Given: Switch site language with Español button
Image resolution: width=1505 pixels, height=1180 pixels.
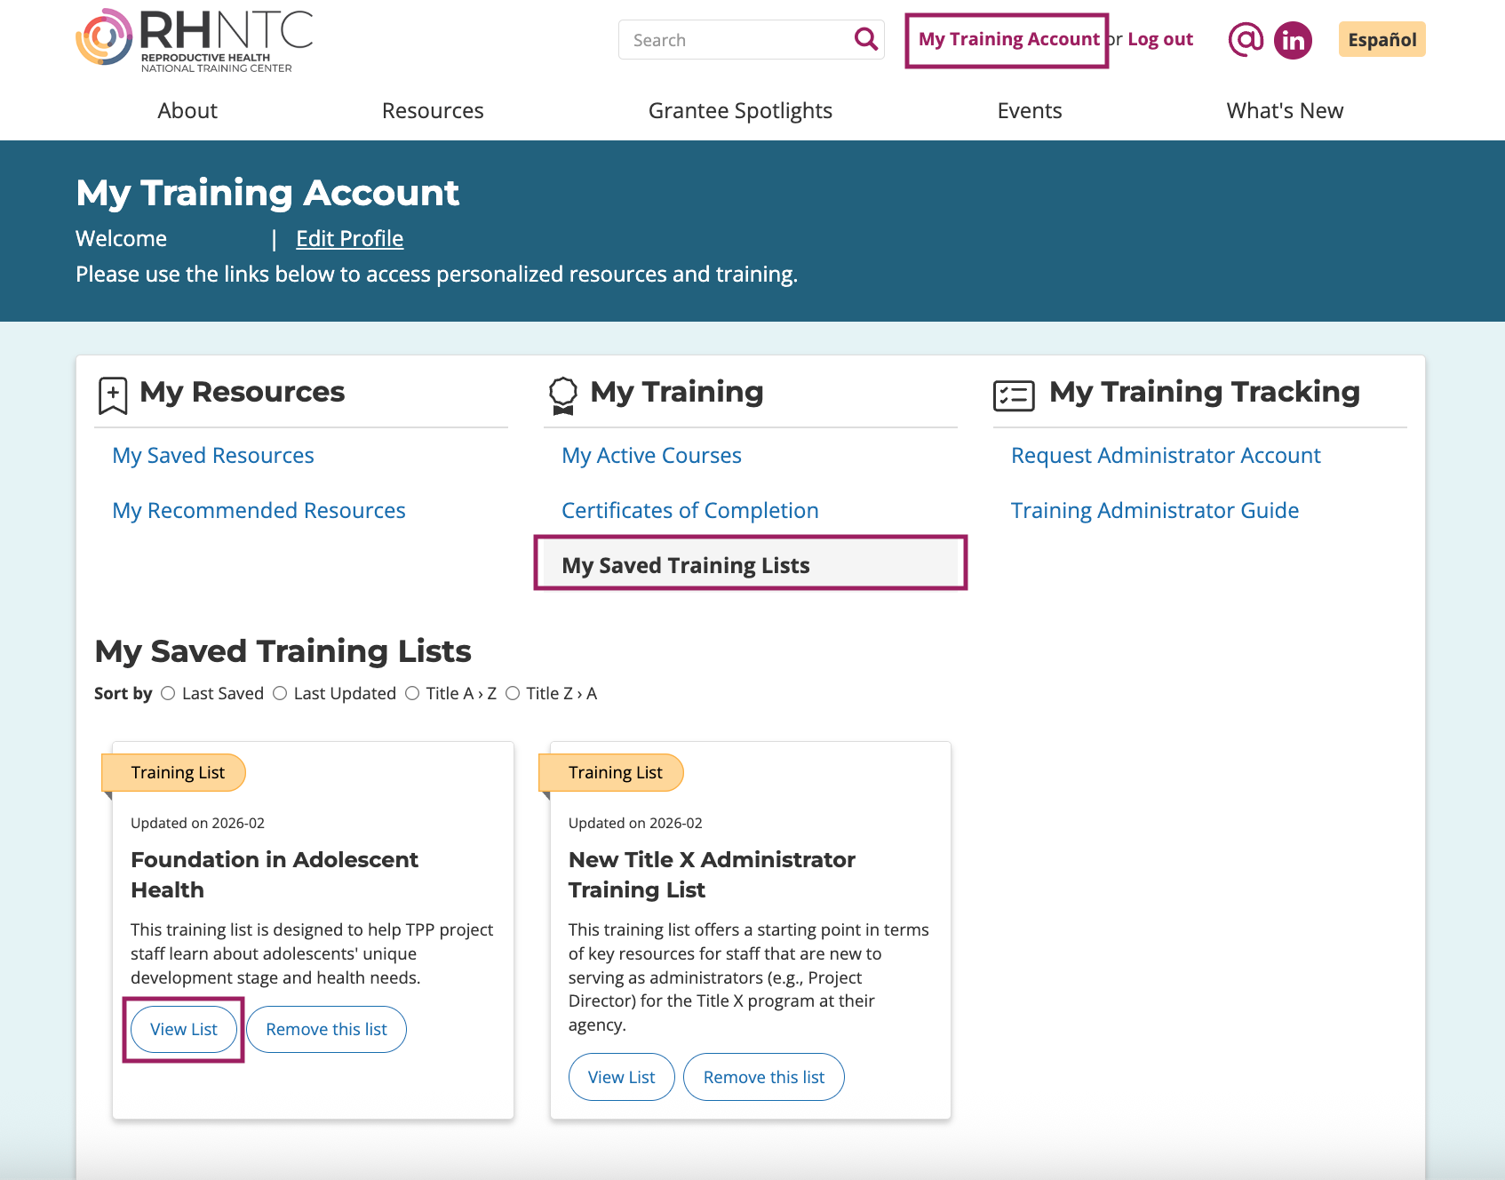Looking at the screenshot, I should [x=1382, y=39].
